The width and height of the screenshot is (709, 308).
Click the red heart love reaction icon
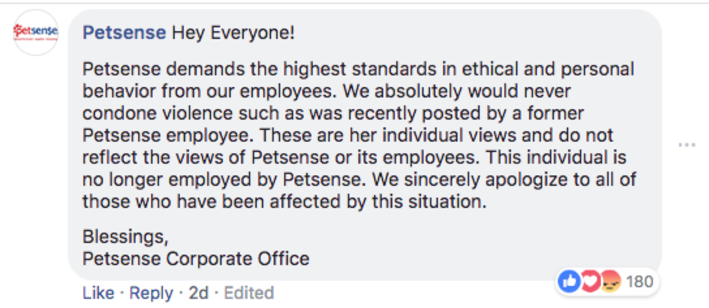[590, 282]
